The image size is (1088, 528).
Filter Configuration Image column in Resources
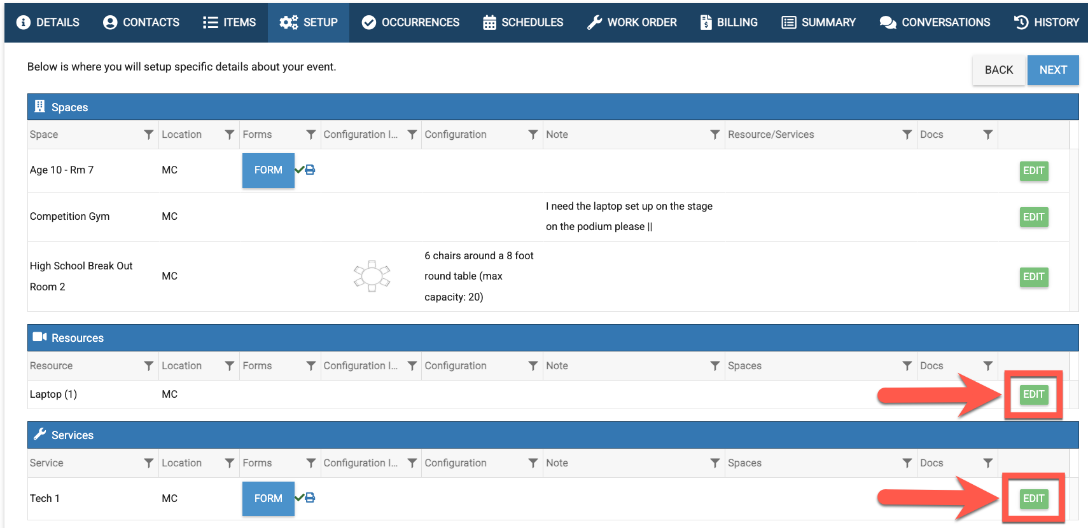pos(412,366)
